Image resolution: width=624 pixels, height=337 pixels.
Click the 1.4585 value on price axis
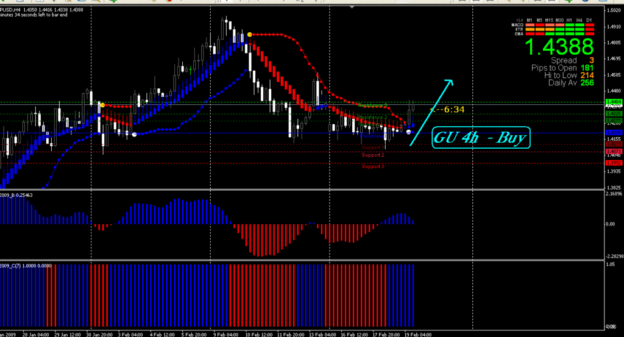coord(614,75)
